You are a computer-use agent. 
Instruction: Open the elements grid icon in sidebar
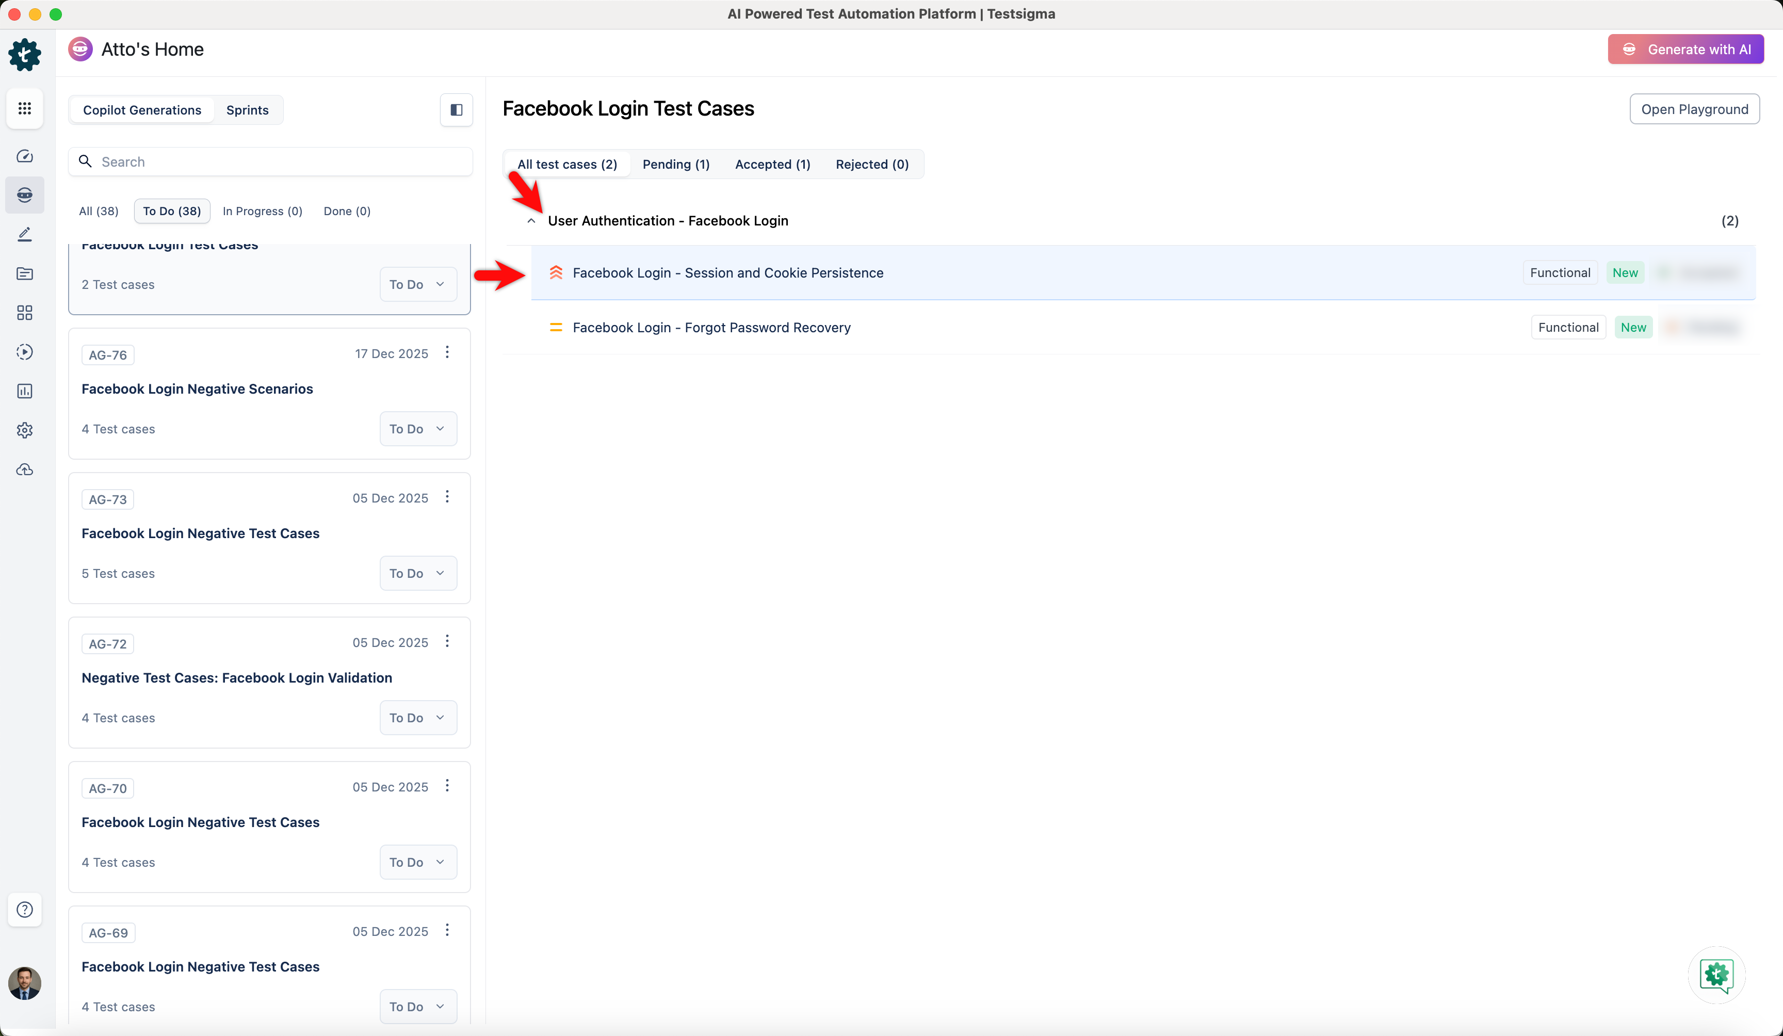(x=25, y=312)
